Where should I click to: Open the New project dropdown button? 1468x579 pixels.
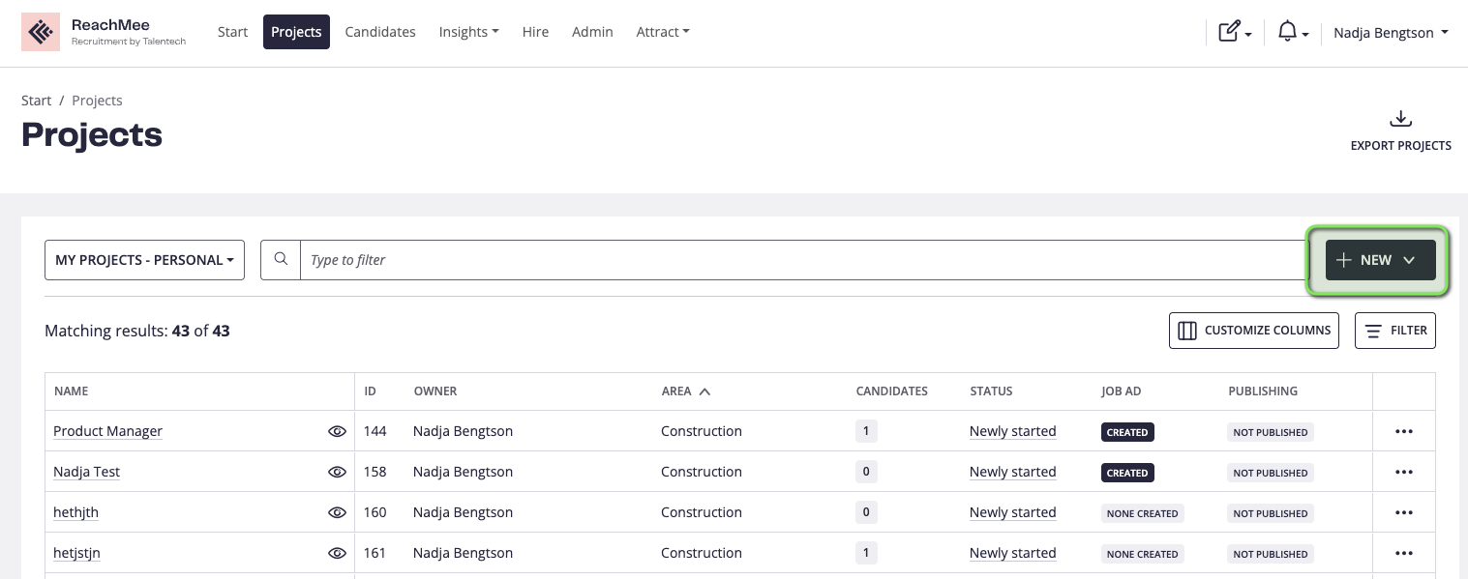1380,260
